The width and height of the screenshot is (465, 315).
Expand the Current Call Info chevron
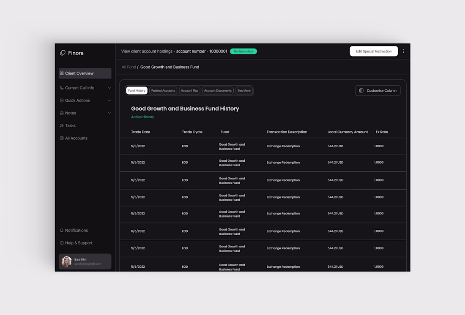[x=109, y=88]
